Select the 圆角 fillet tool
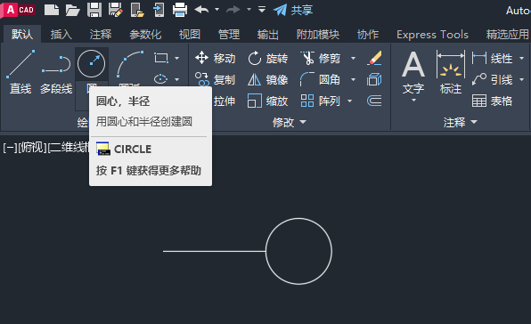The width and height of the screenshot is (531, 324). pos(320,79)
